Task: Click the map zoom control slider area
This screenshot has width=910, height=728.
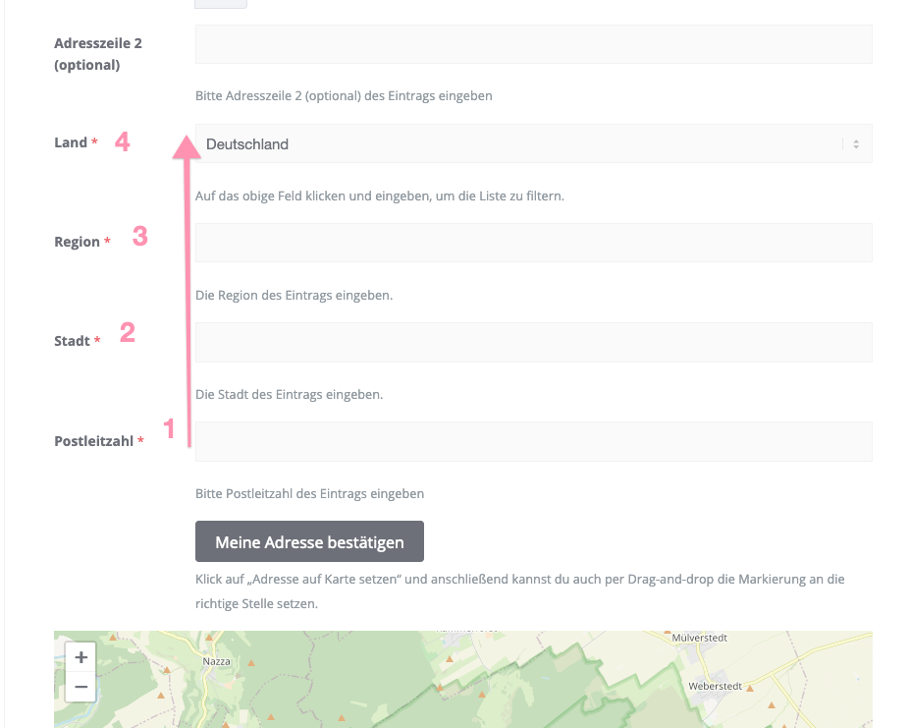Action: pos(80,672)
